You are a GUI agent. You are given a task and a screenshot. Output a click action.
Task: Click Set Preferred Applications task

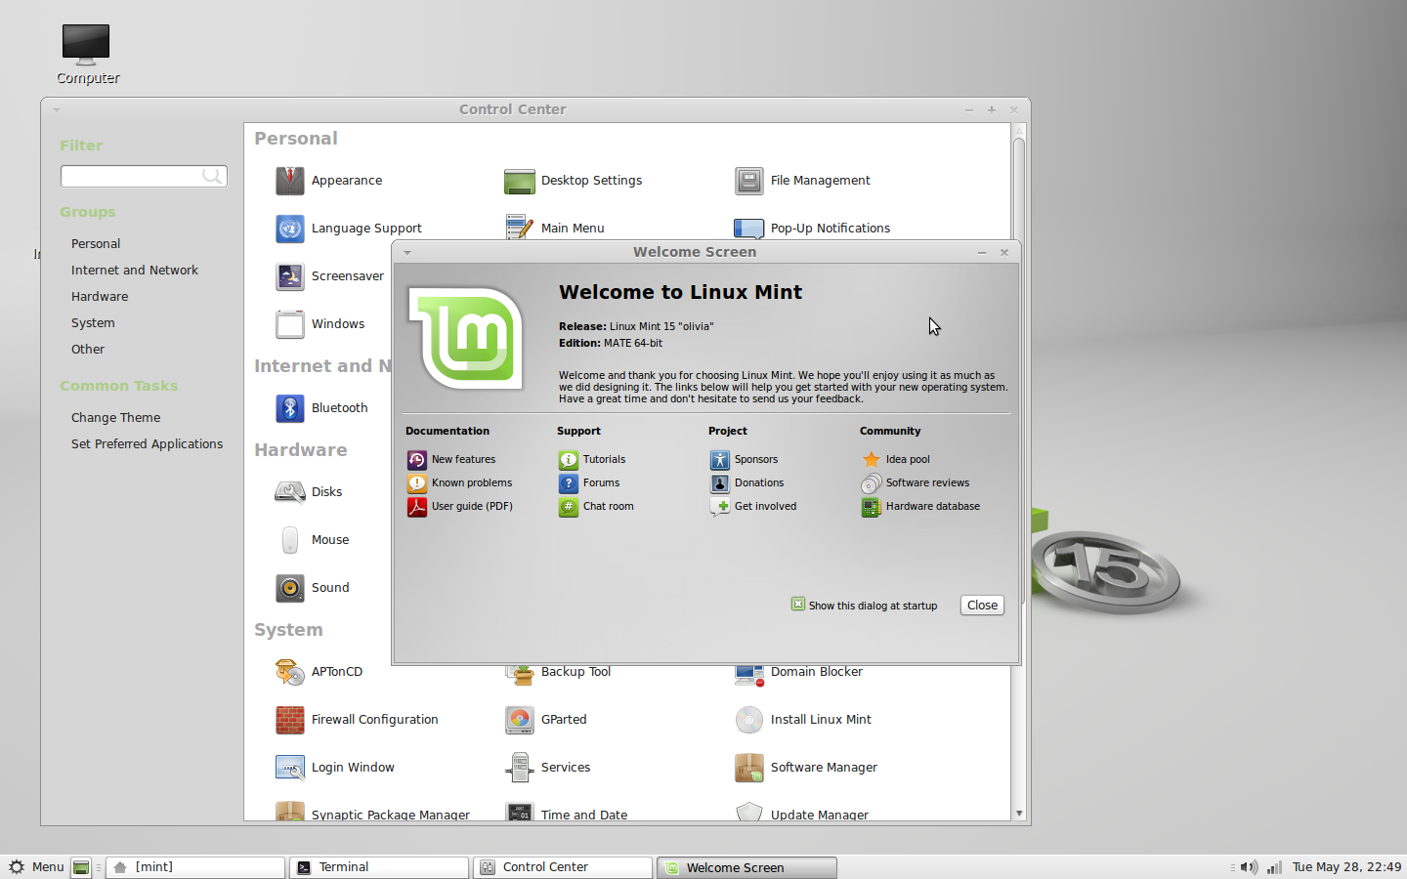pyautogui.click(x=147, y=444)
